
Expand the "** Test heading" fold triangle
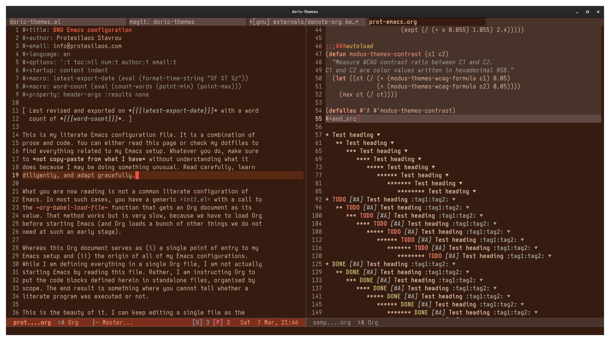[392, 143]
